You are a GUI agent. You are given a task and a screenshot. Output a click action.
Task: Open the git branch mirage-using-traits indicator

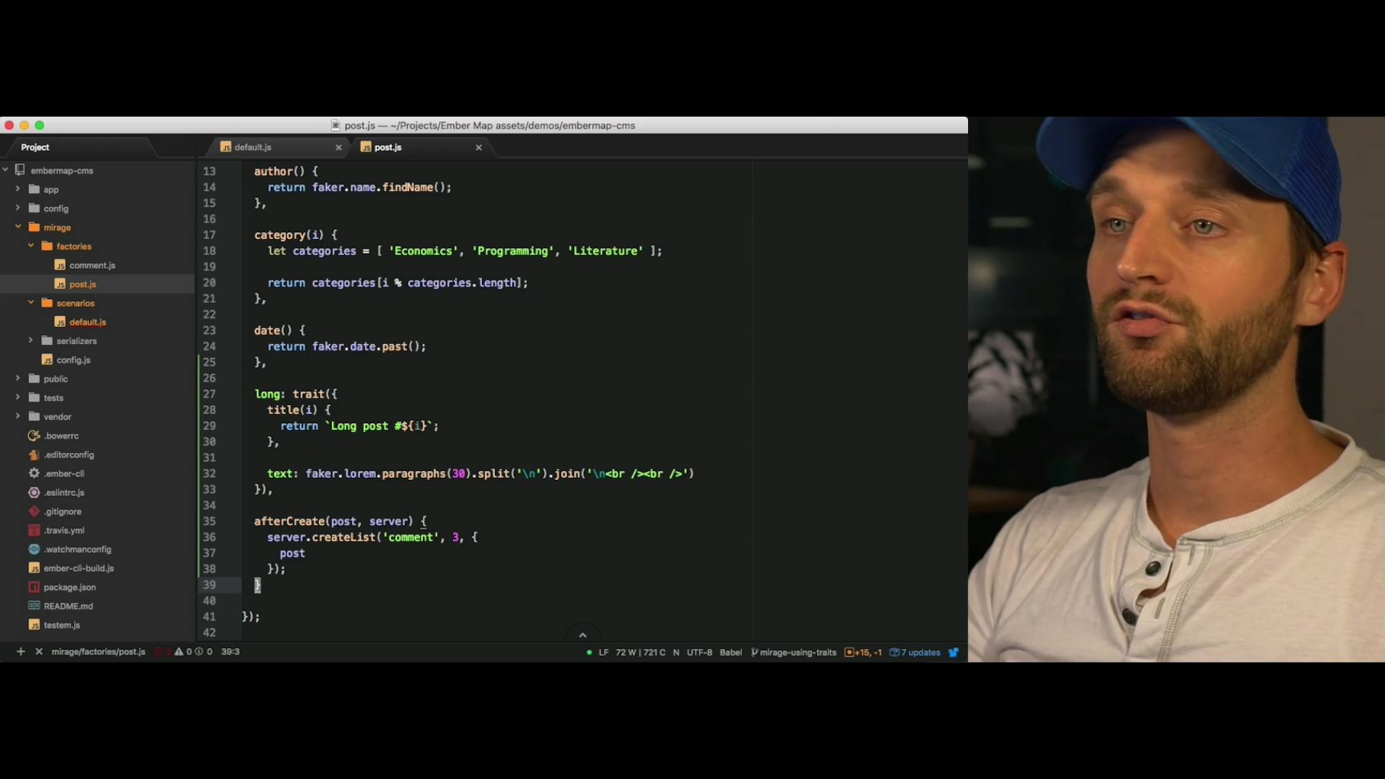[794, 652]
